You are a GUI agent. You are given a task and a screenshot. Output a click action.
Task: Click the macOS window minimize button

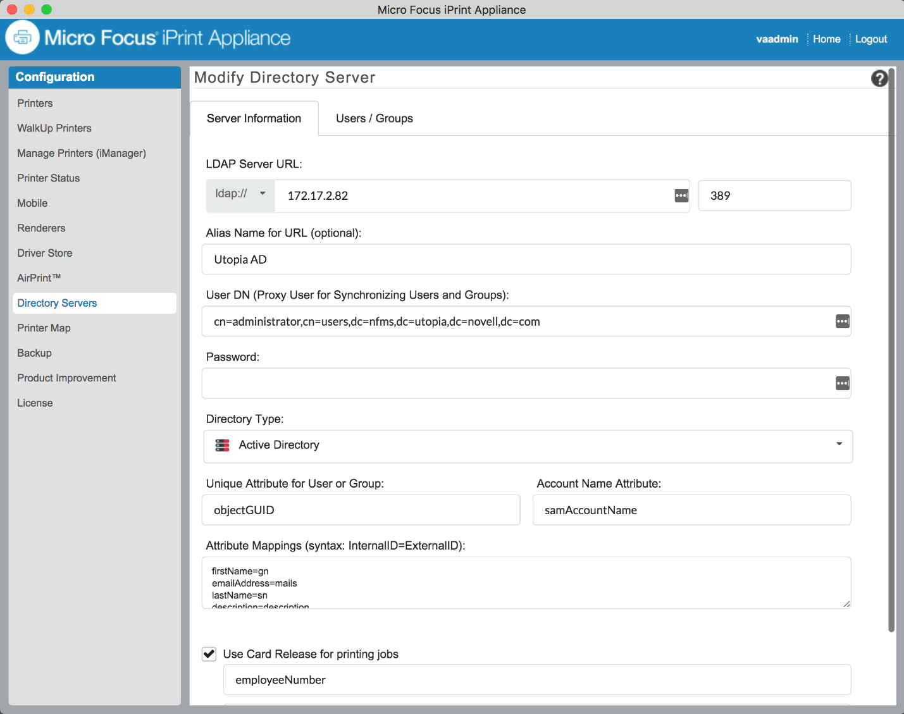click(29, 9)
